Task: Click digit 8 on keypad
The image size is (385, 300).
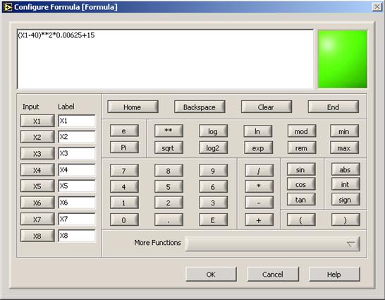Action: [x=169, y=170]
